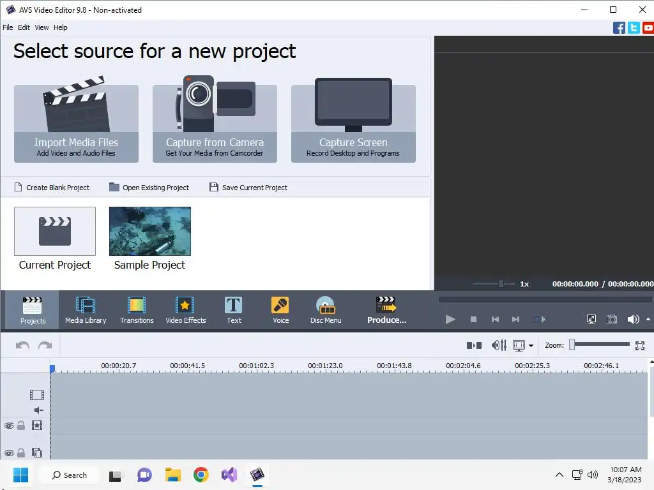Expand the volume arrow beside speaker
The width and height of the screenshot is (654, 490).
[x=648, y=319]
